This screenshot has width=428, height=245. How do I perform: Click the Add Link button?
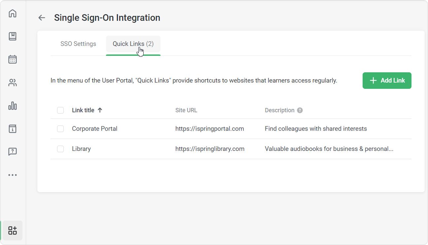(x=387, y=81)
